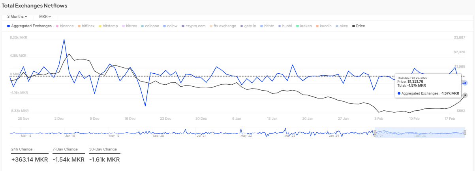
Task: Show the hitbtc exchange line
Action: pyautogui.click(x=268, y=26)
